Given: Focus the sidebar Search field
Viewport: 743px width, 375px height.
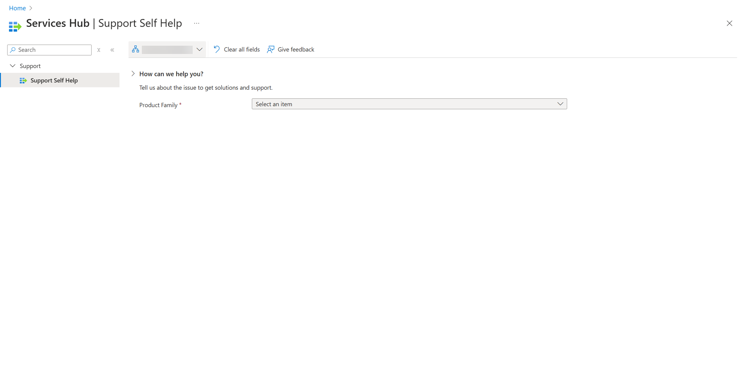Looking at the screenshot, I should coord(49,50).
